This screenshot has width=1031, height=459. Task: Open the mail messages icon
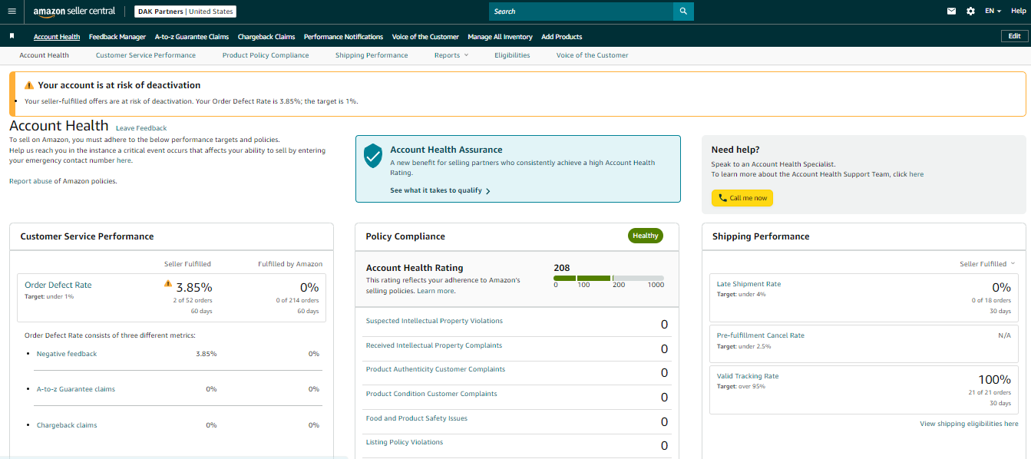(x=952, y=12)
